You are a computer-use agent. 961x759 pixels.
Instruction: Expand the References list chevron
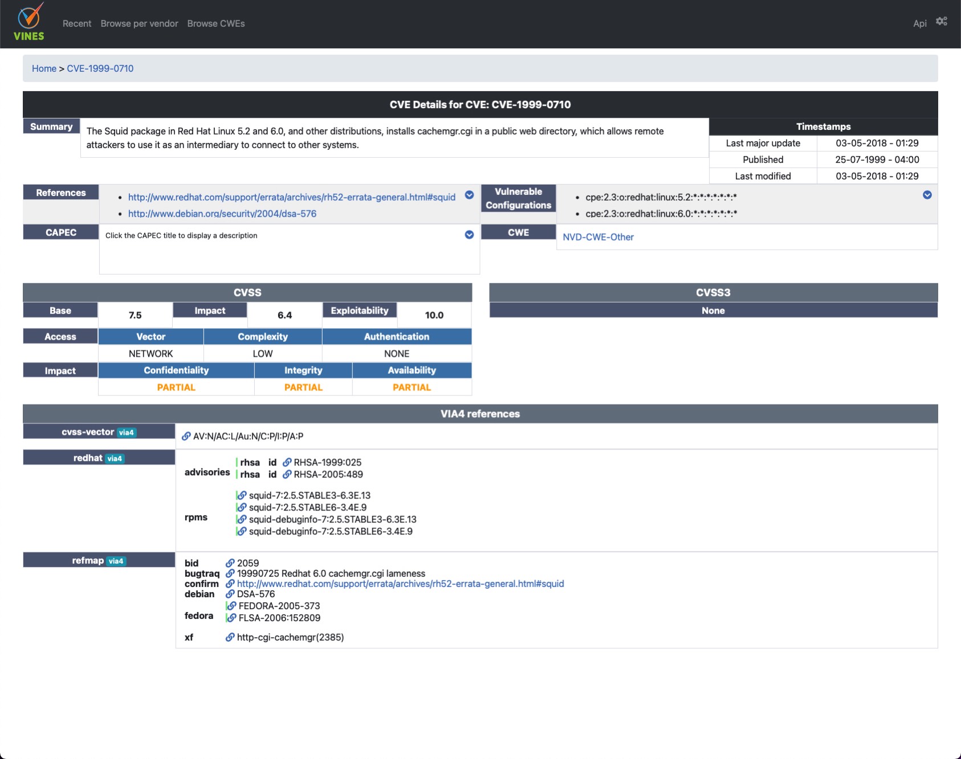pyautogui.click(x=469, y=195)
